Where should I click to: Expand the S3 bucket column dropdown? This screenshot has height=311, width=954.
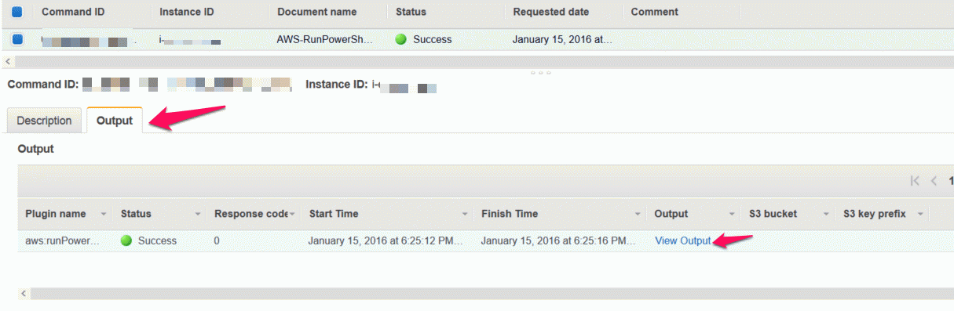826,214
